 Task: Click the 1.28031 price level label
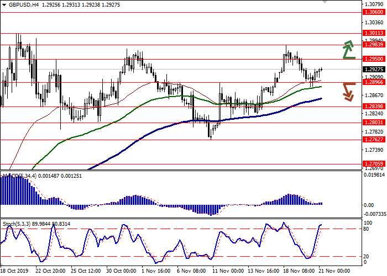(374, 123)
